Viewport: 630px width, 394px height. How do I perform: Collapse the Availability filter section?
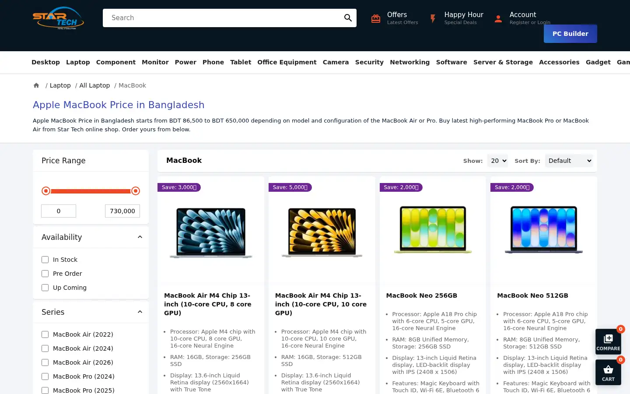140,237
